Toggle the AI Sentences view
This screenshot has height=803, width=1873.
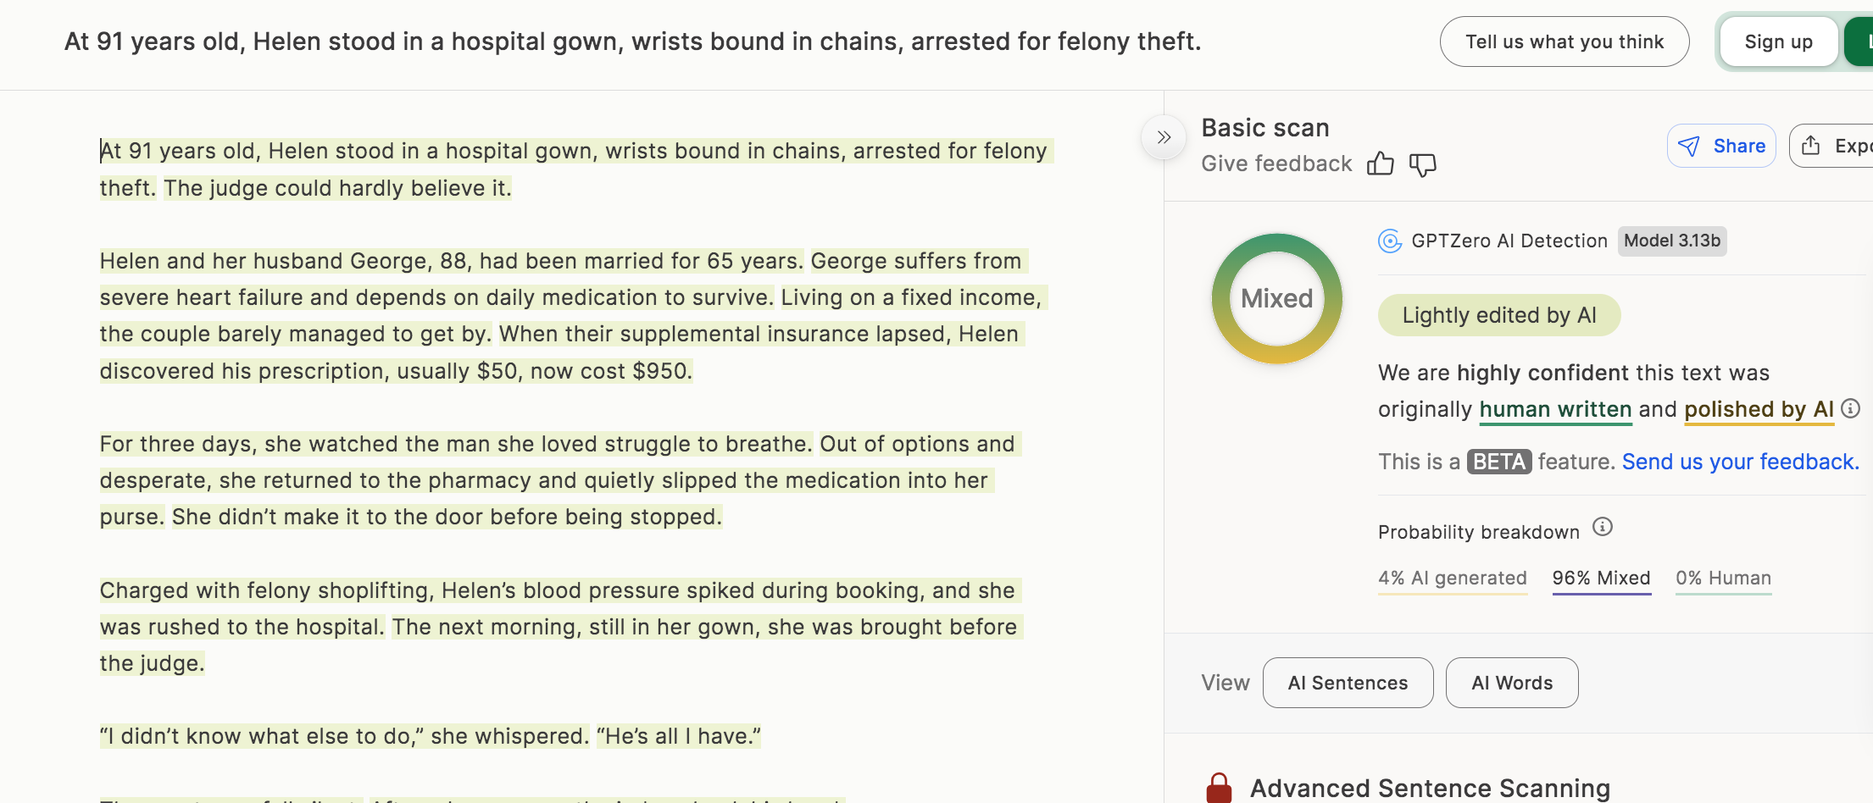(1348, 683)
